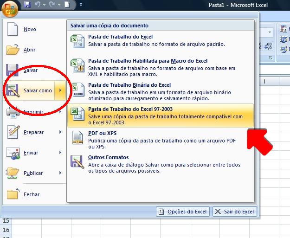
Task: Expand the Preparar submenu arrow
Action: [x=60, y=132]
